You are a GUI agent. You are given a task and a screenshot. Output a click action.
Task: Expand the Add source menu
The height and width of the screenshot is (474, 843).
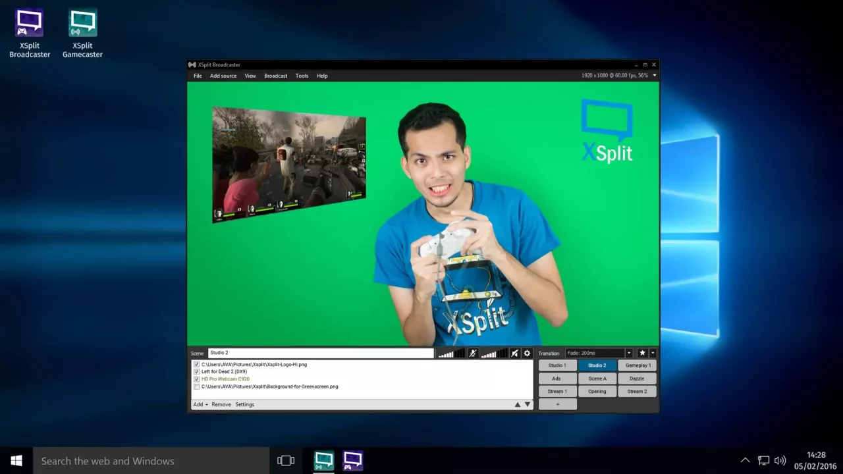click(223, 76)
